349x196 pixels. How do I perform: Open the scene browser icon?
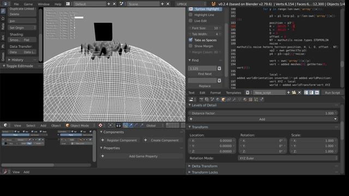[122, 4]
